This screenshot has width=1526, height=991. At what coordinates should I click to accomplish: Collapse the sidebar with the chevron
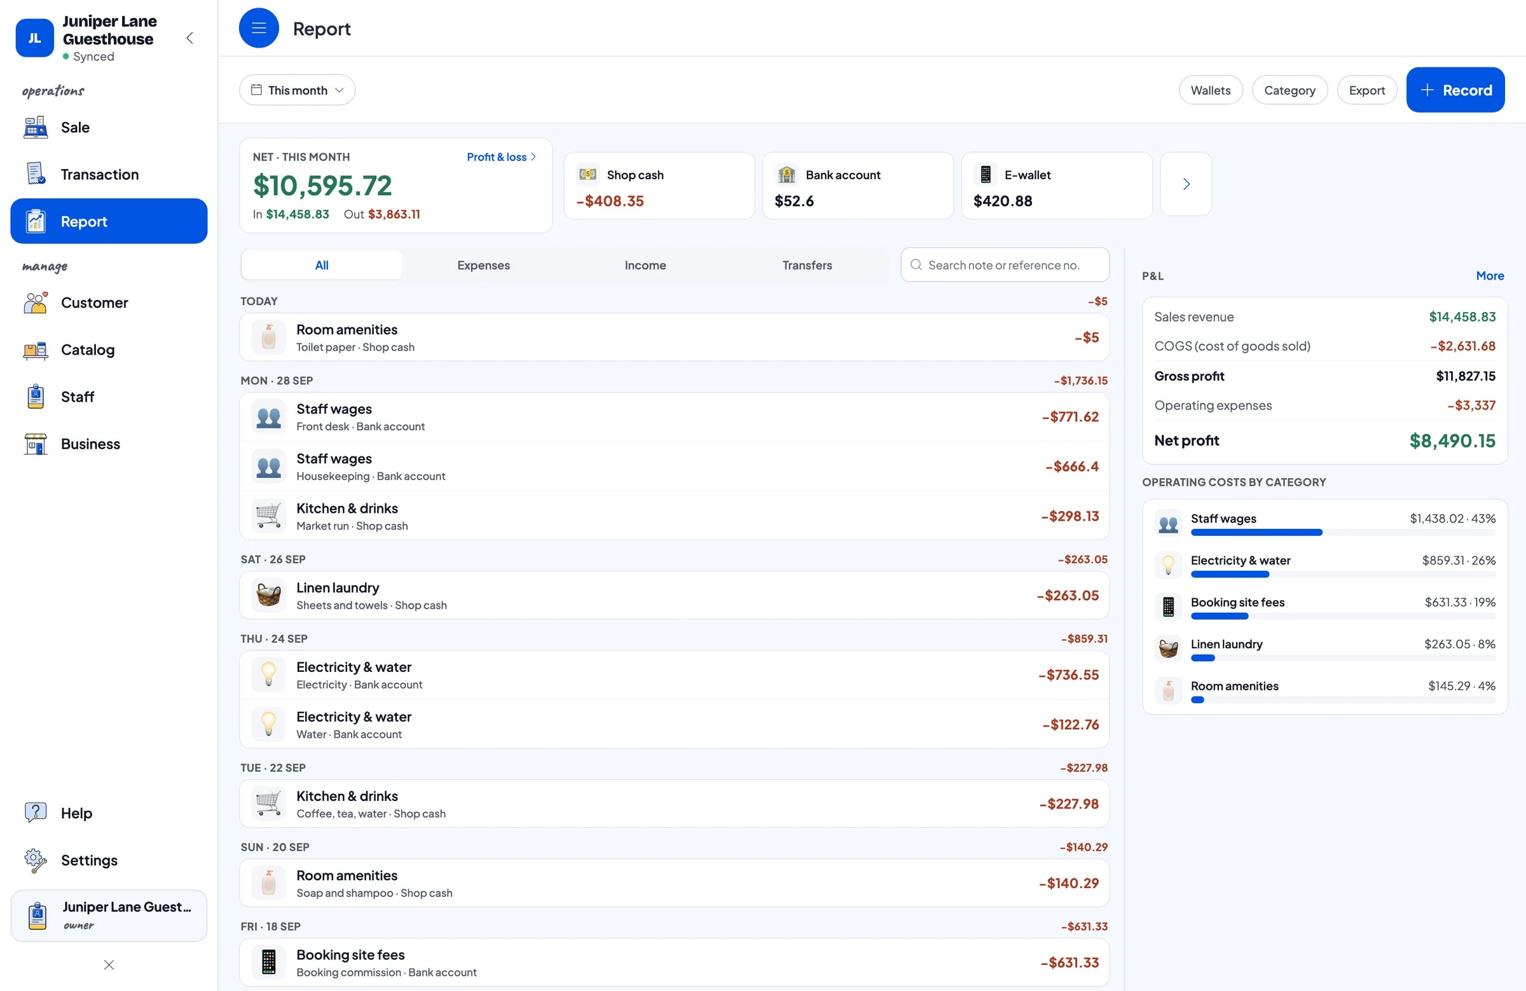tap(189, 38)
